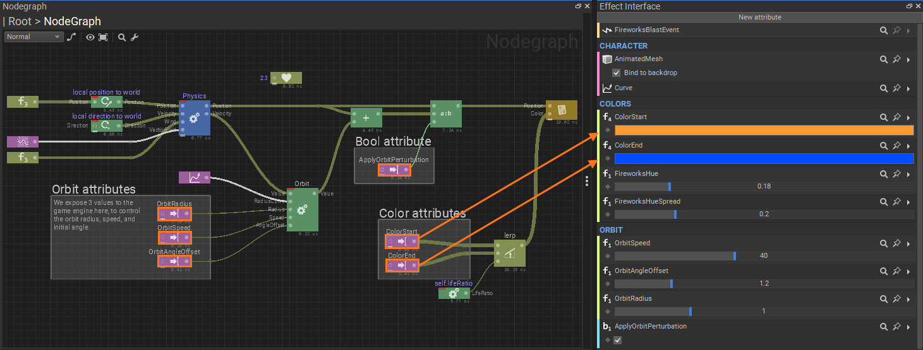Click the OrbitRadius slider at 1

coord(764,312)
